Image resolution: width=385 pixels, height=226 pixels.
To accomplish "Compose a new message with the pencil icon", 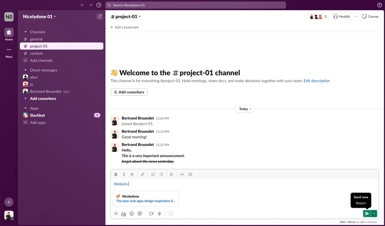I will click(x=100, y=16).
